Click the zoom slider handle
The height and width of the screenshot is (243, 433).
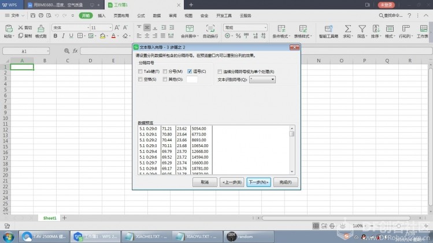[398, 226]
